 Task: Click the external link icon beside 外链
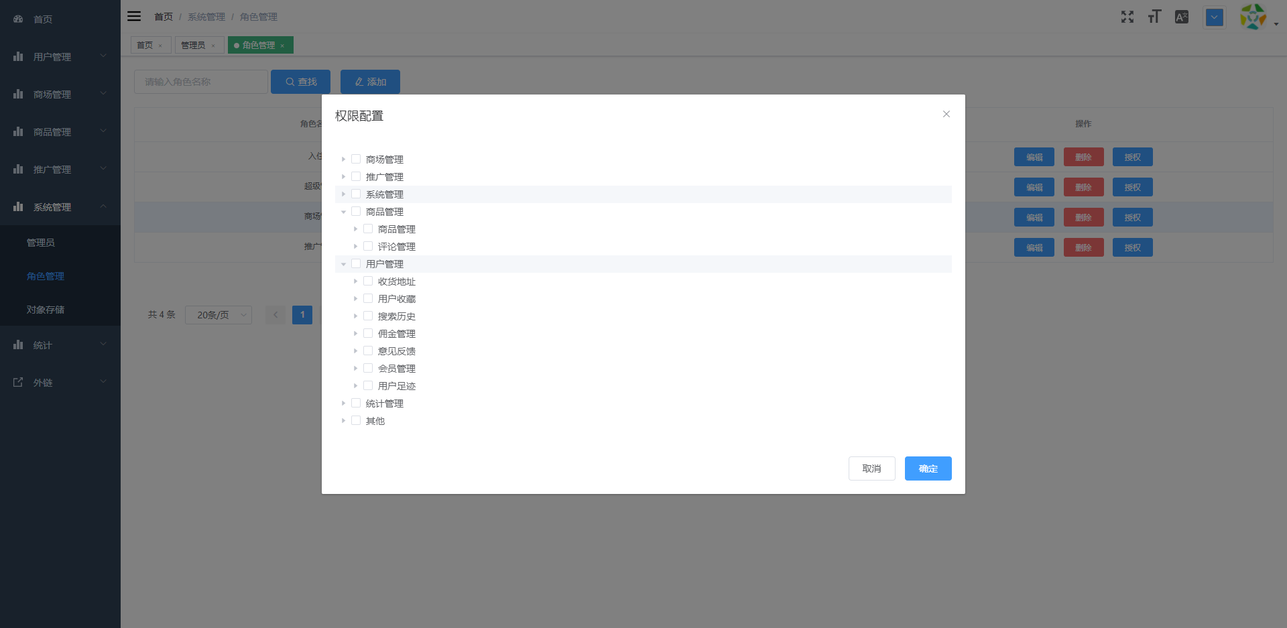coord(17,382)
